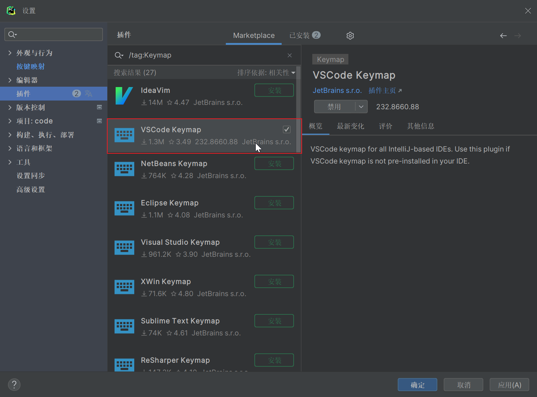
Task: Click the translate icon in the 插件 row
Action: (x=89, y=94)
